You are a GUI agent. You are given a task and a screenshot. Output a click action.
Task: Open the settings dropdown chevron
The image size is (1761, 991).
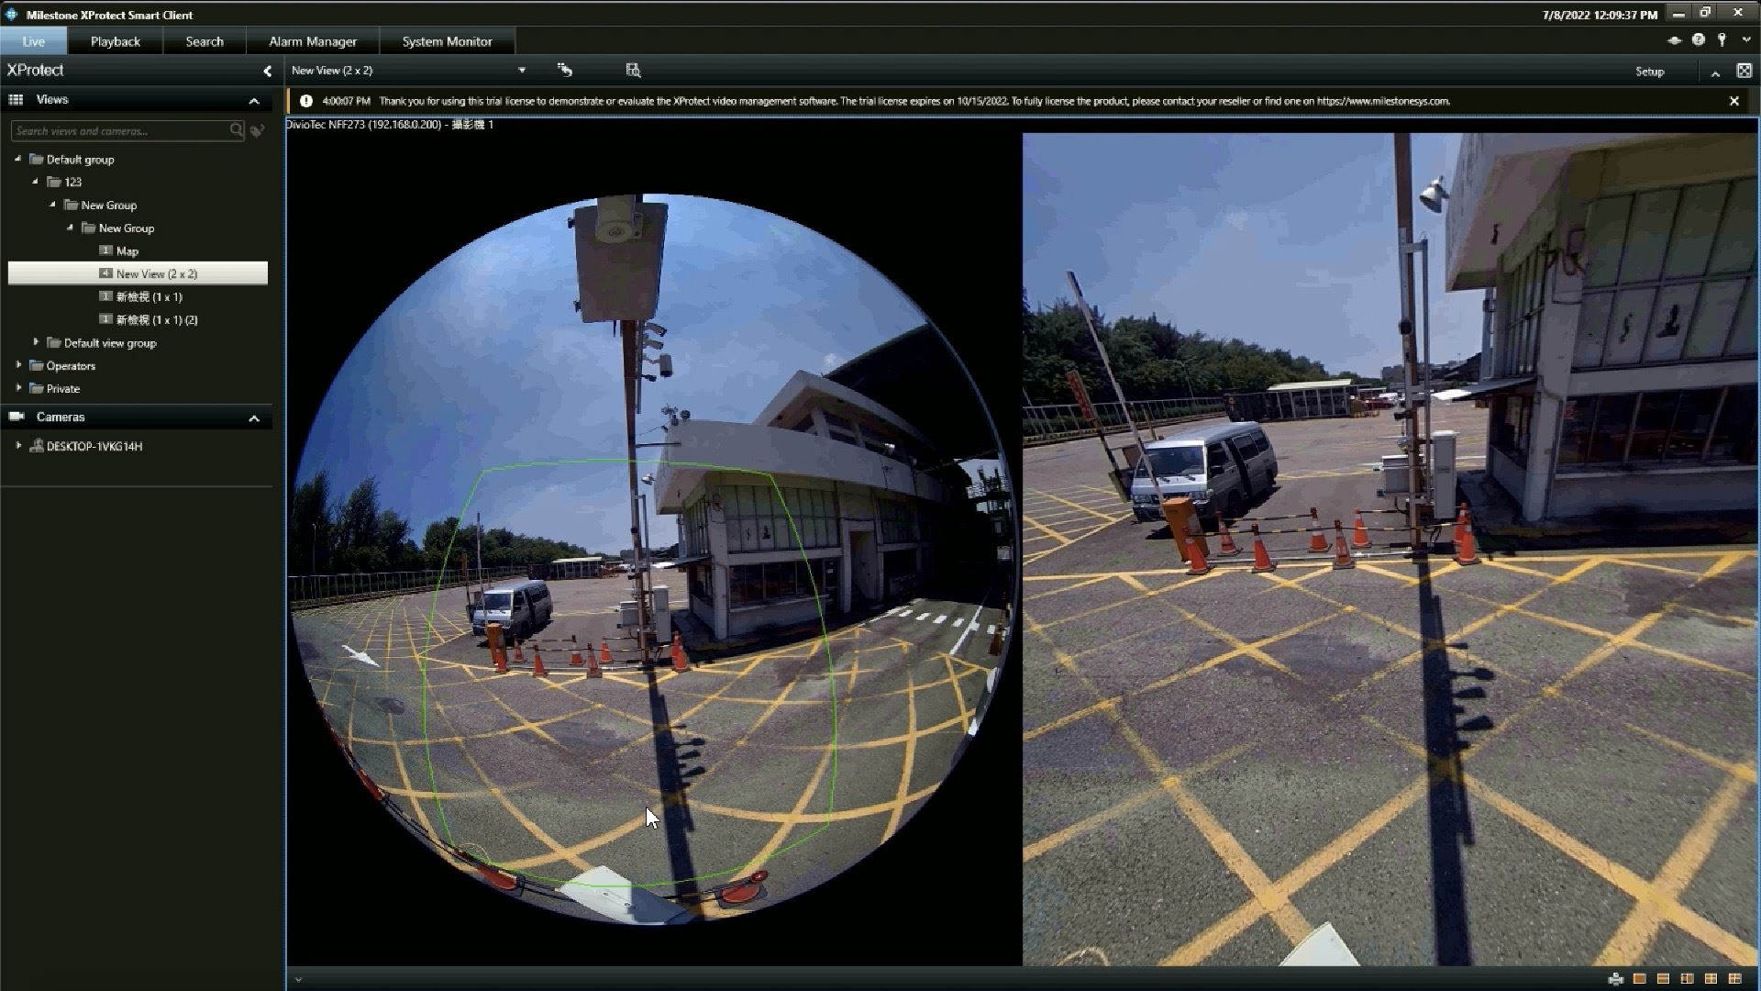tap(1746, 40)
